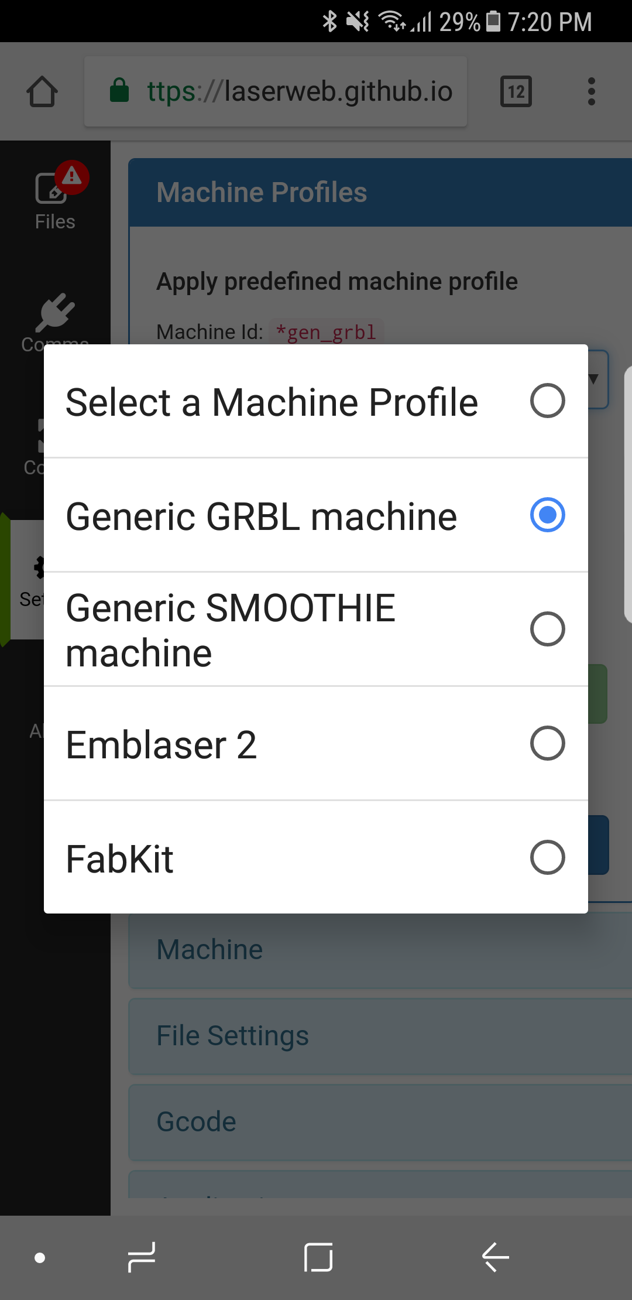Tap the Android recent apps icon
Image resolution: width=632 pixels, height=1300 pixels.
[142, 1257]
